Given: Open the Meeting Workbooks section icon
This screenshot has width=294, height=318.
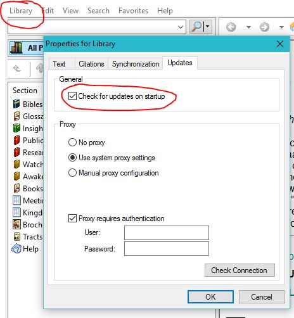Looking at the screenshot, I should [x=16, y=200].
